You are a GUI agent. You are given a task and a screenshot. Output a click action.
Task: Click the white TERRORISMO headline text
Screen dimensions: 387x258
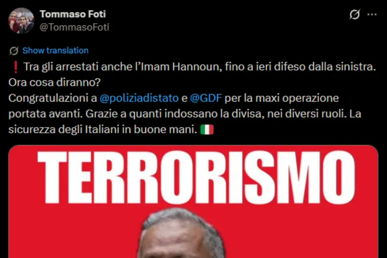coord(196,177)
